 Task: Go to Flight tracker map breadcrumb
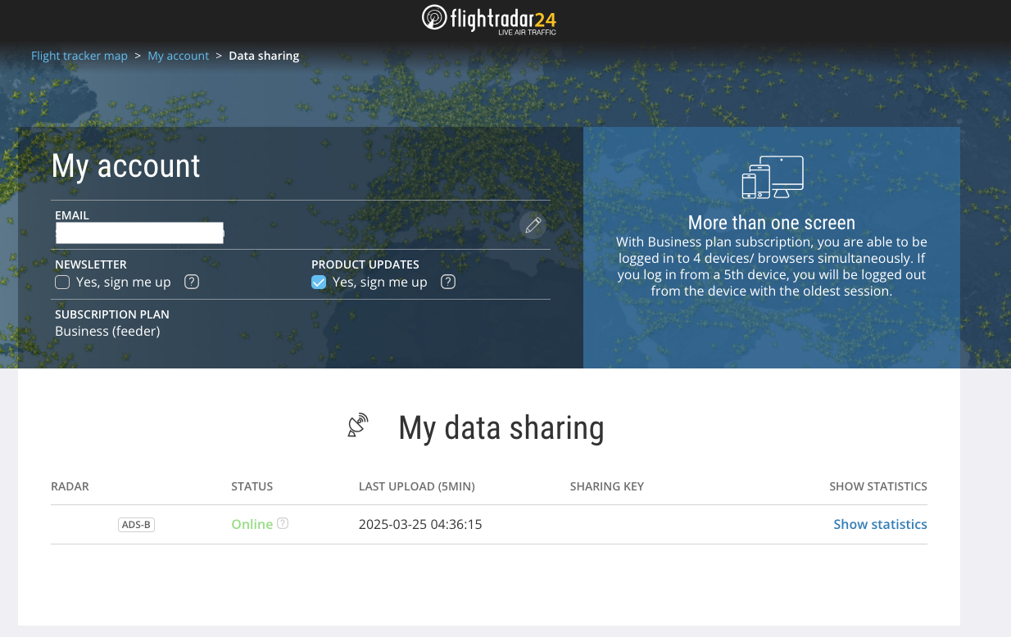click(x=79, y=56)
